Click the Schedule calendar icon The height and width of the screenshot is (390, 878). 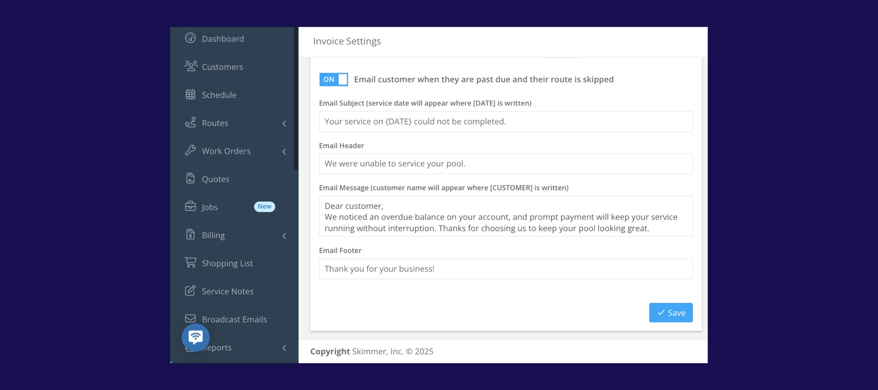tap(190, 94)
